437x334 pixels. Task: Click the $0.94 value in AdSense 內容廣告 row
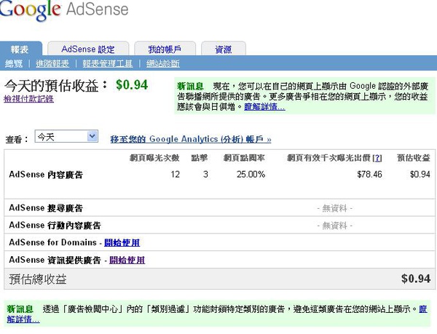[420, 175]
